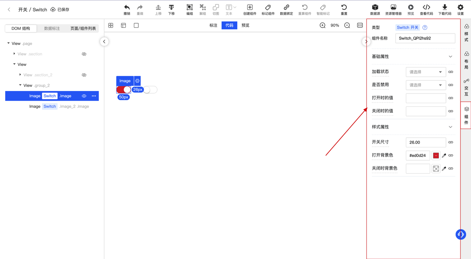This screenshot has width=471, height=259.
Task: Open the 加载状态 dropdown
Action: coord(426,72)
